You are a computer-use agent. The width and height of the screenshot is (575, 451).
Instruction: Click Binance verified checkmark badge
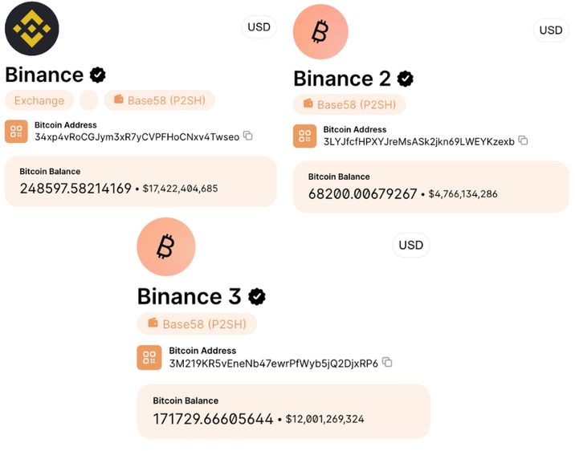tap(98, 75)
